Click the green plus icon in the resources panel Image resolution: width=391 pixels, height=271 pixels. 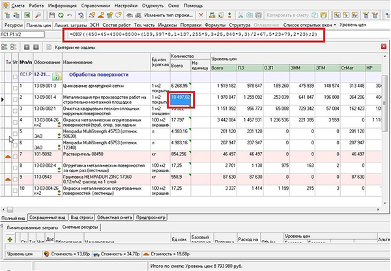tap(10, 239)
